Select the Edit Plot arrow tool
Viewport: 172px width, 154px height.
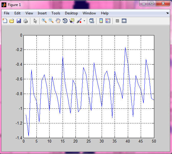(35, 21)
